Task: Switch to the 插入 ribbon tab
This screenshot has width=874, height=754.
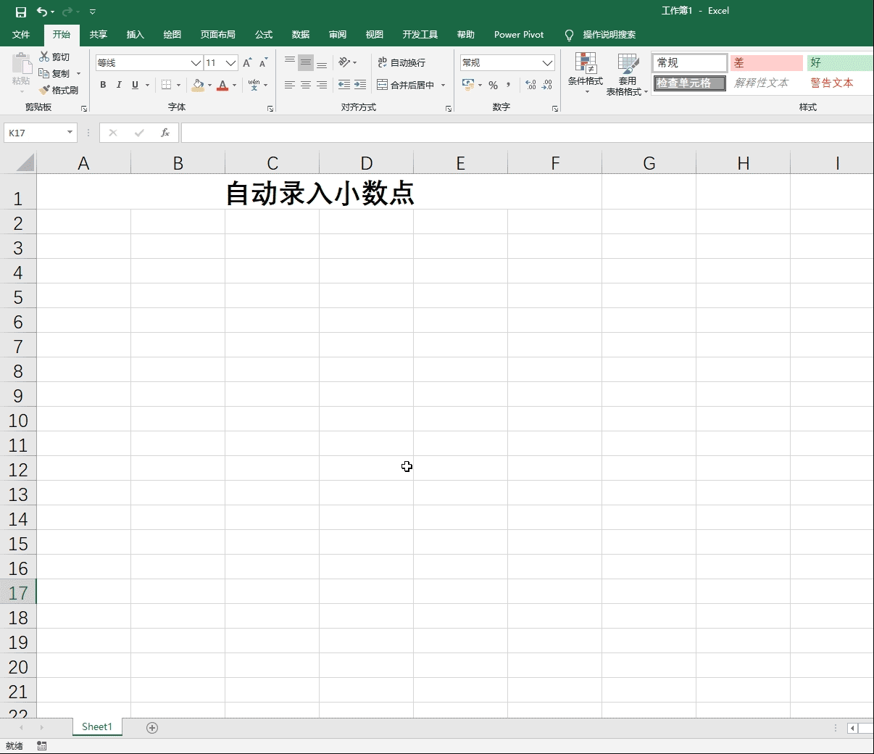Action: point(136,35)
